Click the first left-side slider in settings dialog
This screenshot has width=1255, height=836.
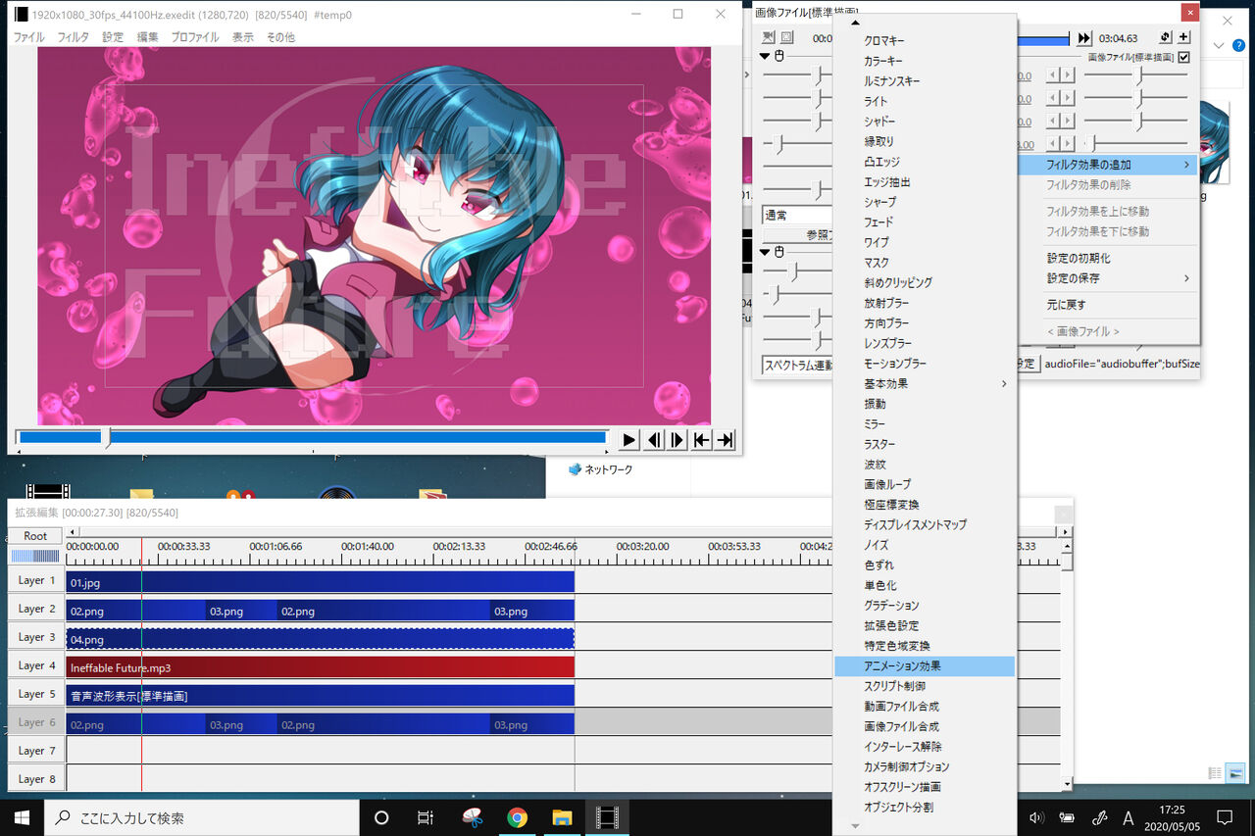coord(796,74)
